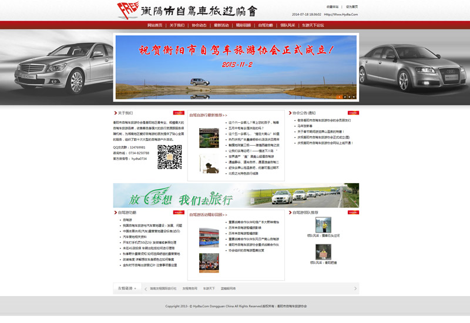This screenshot has width=470, height=323.
Task: Click the red More badge beside 自驾游领队推荐
Action: point(353,213)
